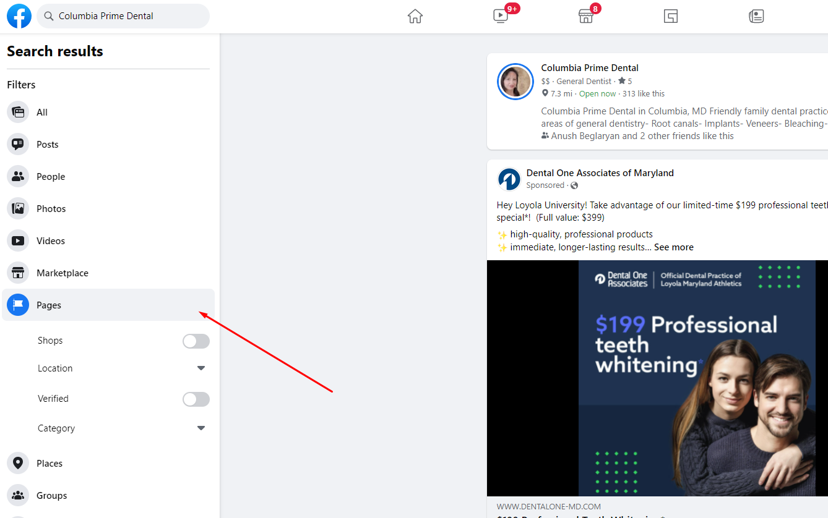Select the Places filter icon

[18, 463]
